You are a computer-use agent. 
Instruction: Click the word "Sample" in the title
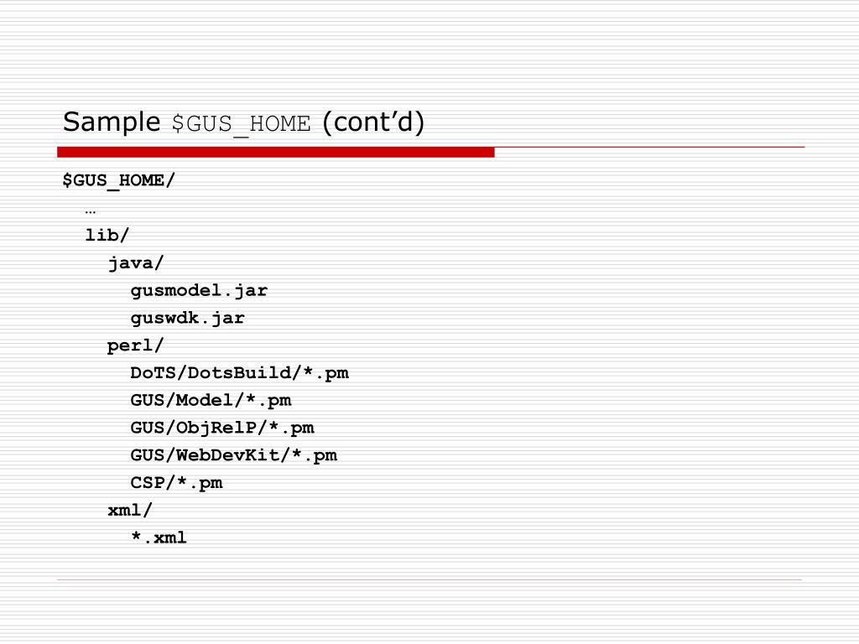tap(112, 122)
